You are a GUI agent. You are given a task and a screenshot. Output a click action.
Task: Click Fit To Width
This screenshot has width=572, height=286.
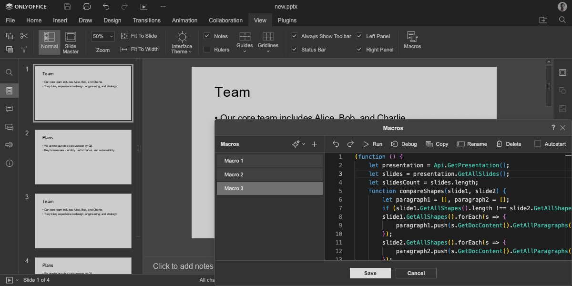[139, 49]
